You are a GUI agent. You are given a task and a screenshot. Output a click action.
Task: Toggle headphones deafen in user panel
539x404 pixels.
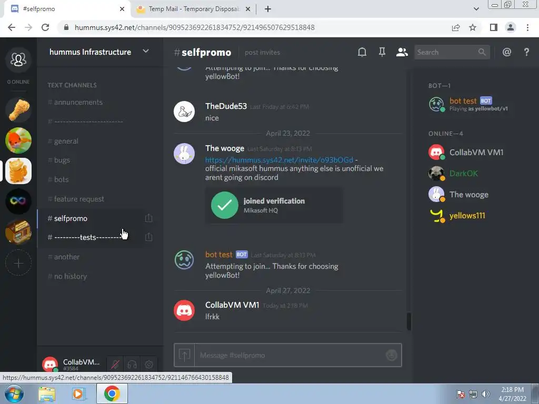pyautogui.click(x=132, y=365)
